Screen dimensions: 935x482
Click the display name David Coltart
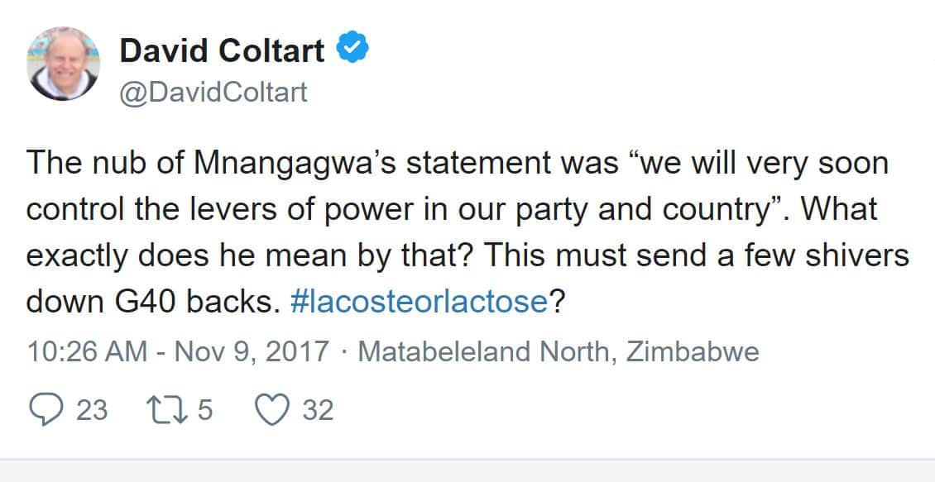coord(222,50)
